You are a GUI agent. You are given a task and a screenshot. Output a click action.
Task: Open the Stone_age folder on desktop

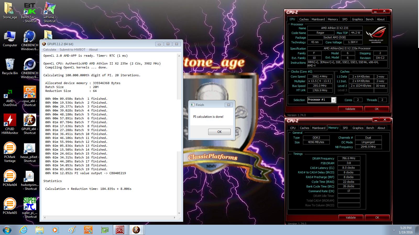coord(10,11)
